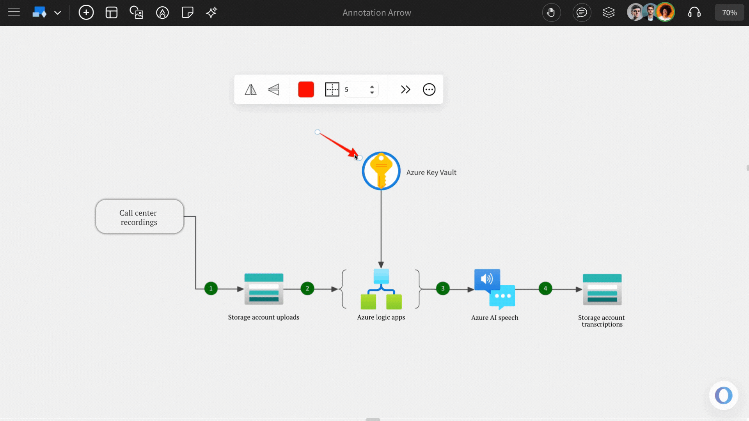Expand the shapes tool dropdown chevron
Viewport: 749px width, 421px height.
(58, 12)
